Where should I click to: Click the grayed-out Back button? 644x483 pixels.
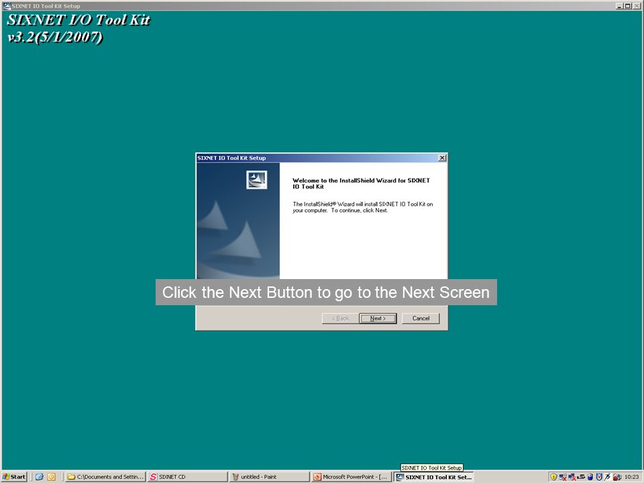click(x=340, y=318)
